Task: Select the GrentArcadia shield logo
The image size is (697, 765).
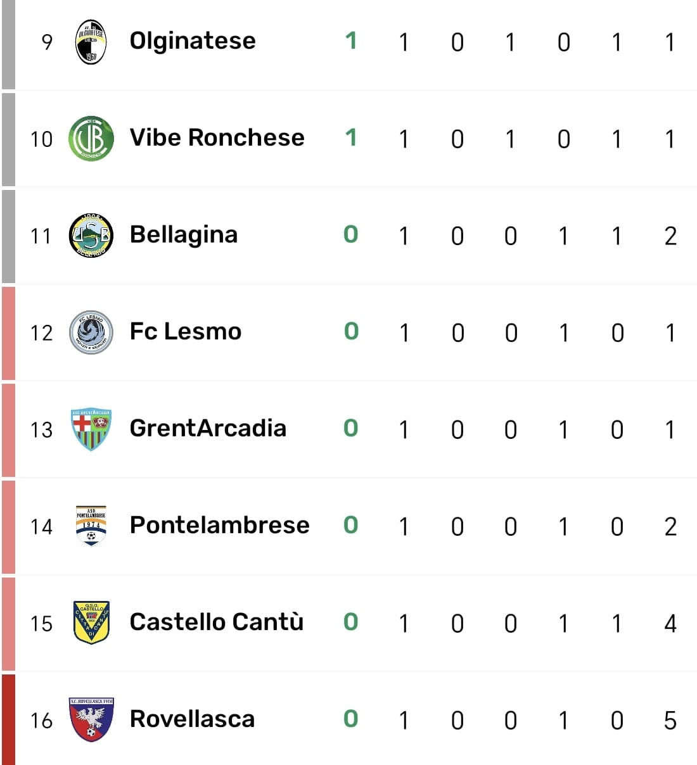Action: coord(91,429)
